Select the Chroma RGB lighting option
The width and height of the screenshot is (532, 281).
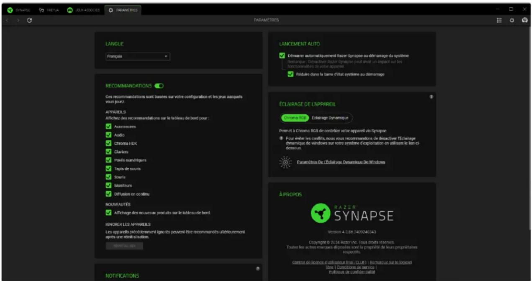(295, 118)
